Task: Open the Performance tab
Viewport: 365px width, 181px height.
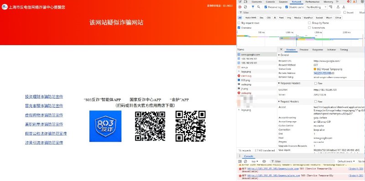Action: (313, 2)
